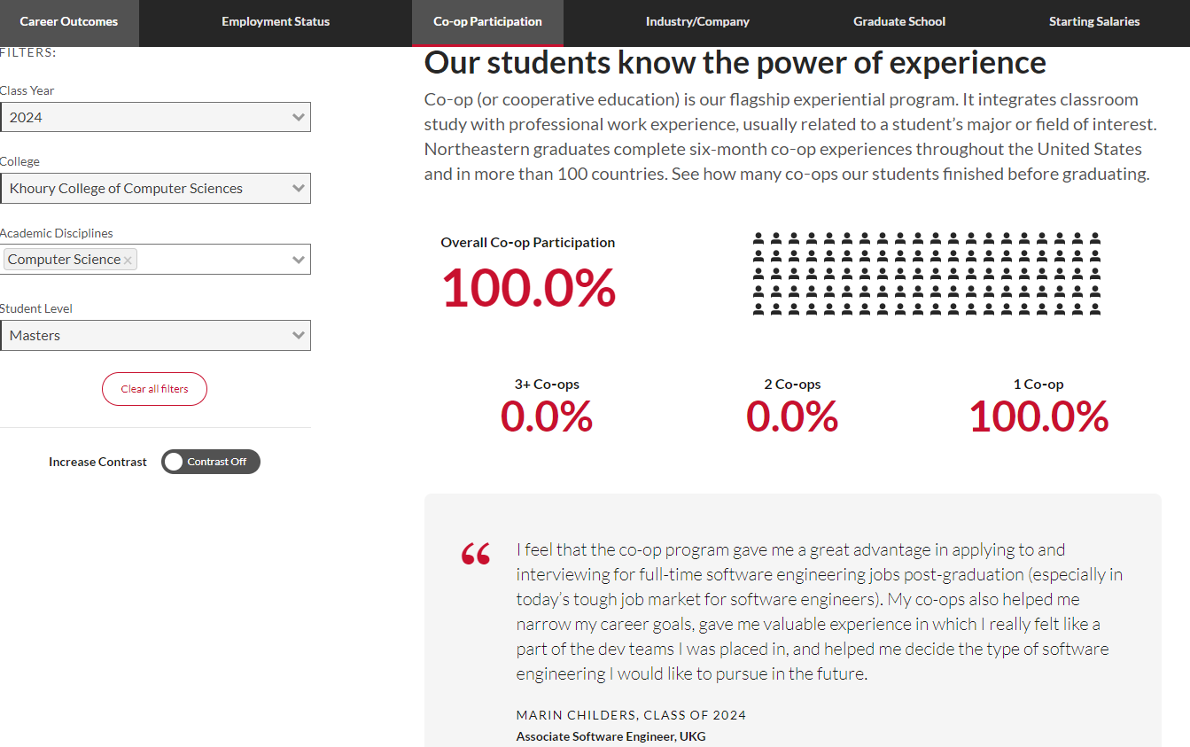Image resolution: width=1190 pixels, height=747 pixels.
Task: Click the 100.0% Overall Co-op Participation figure
Action: (529, 288)
